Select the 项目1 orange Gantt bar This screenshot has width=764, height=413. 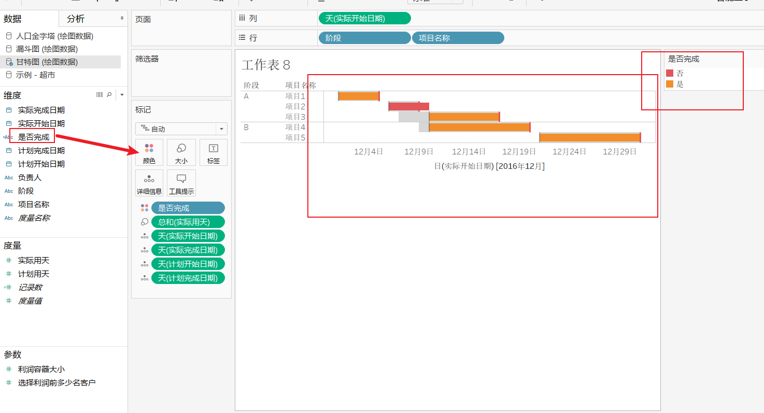pyautogui.click(x=359, y=96)
